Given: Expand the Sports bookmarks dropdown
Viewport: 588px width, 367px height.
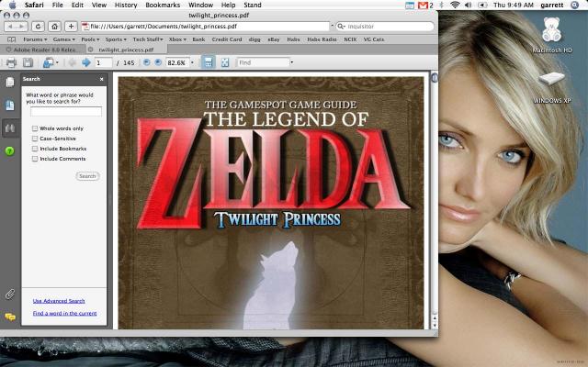Looking at the screenshot, I should coord(116,39).
